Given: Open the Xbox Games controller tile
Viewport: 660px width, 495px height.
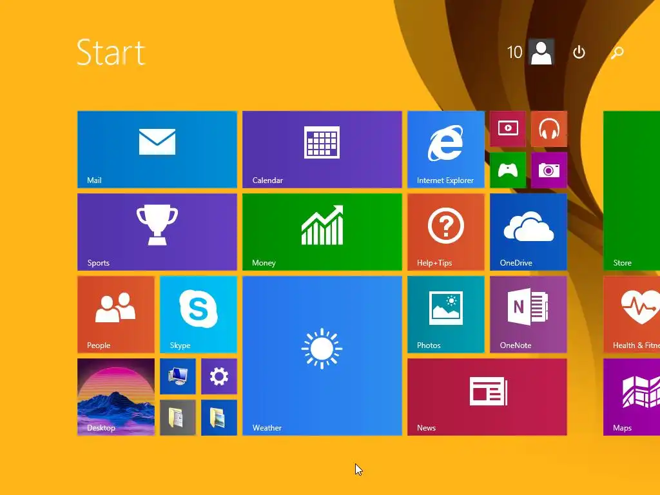Looking at the screenshot, I should pos(508,170).
